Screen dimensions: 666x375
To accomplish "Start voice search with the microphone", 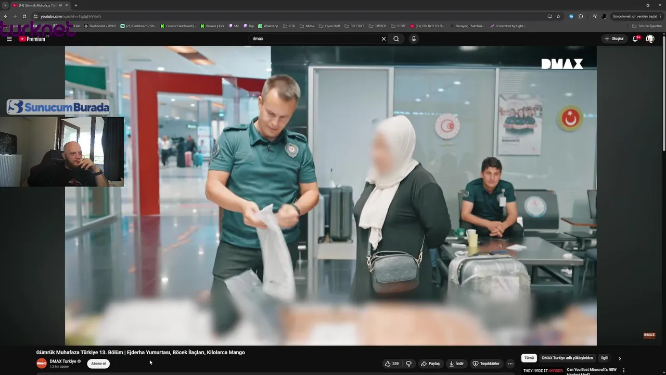I will [414, 39].
